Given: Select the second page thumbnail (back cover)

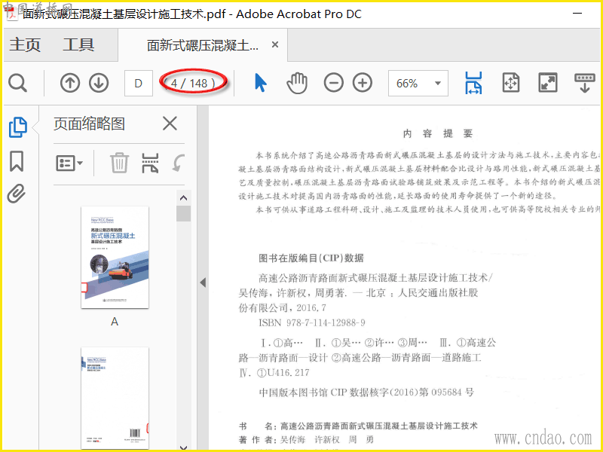Looking at the screenshot, I should click(115, 399).
